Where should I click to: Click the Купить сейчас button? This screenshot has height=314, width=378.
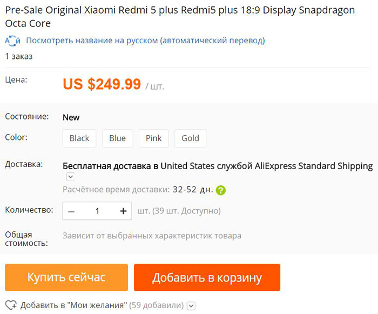pyautogui.click(x=66, y=278)
